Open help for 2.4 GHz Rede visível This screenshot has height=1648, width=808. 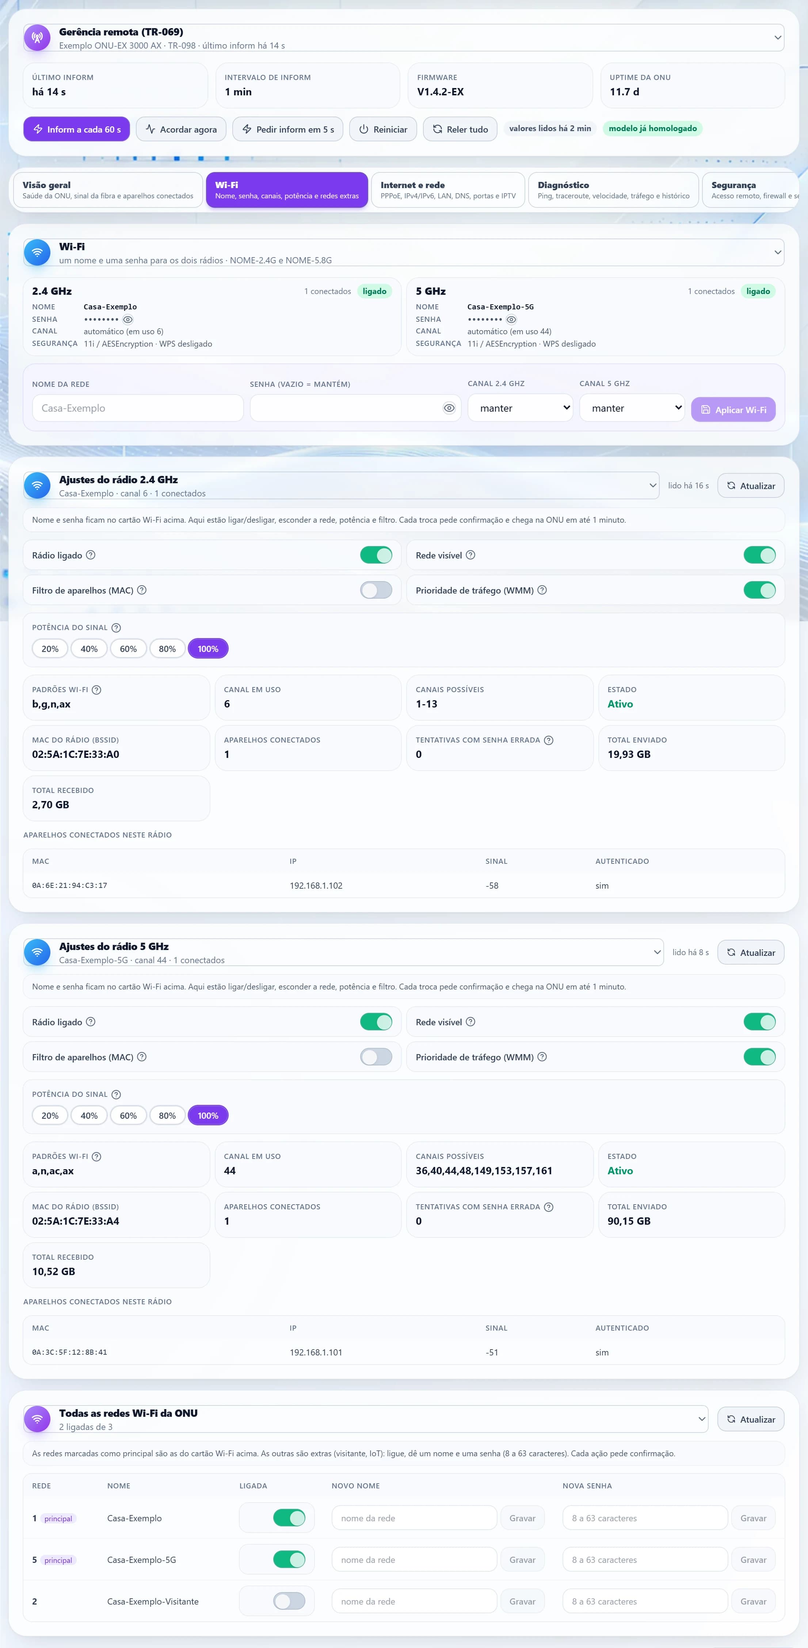point(470,555)
